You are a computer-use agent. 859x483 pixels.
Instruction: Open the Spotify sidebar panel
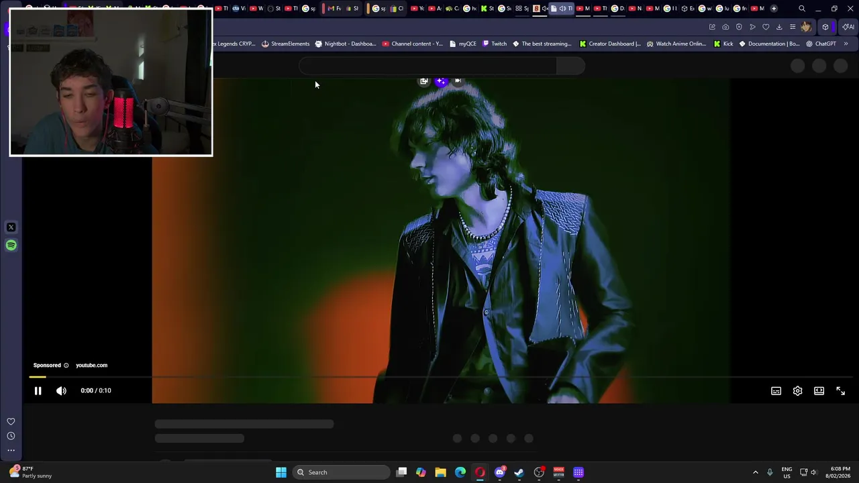11,246
